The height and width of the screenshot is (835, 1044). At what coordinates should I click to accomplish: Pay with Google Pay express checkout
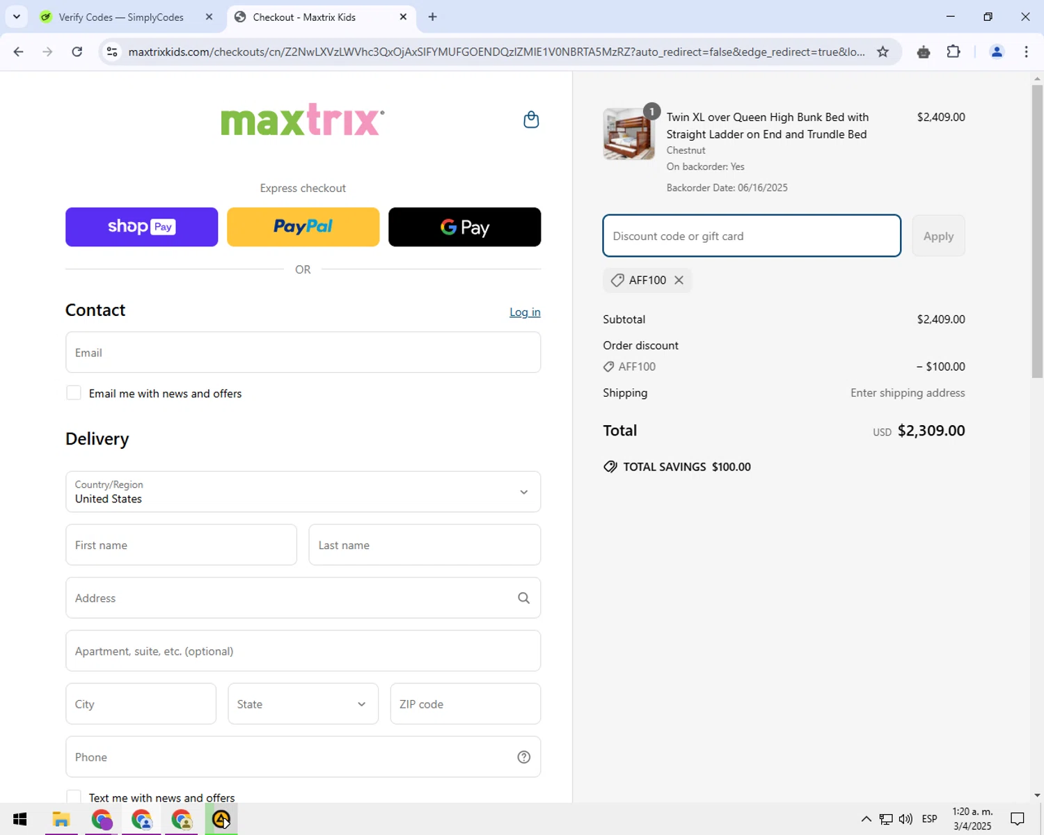pos(464,227)
